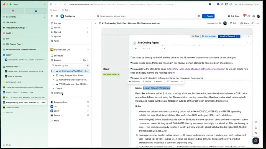The image size is (266, 149).
Task: Copy page link icon
Action: pyautogui.click(x=252, y=23)
